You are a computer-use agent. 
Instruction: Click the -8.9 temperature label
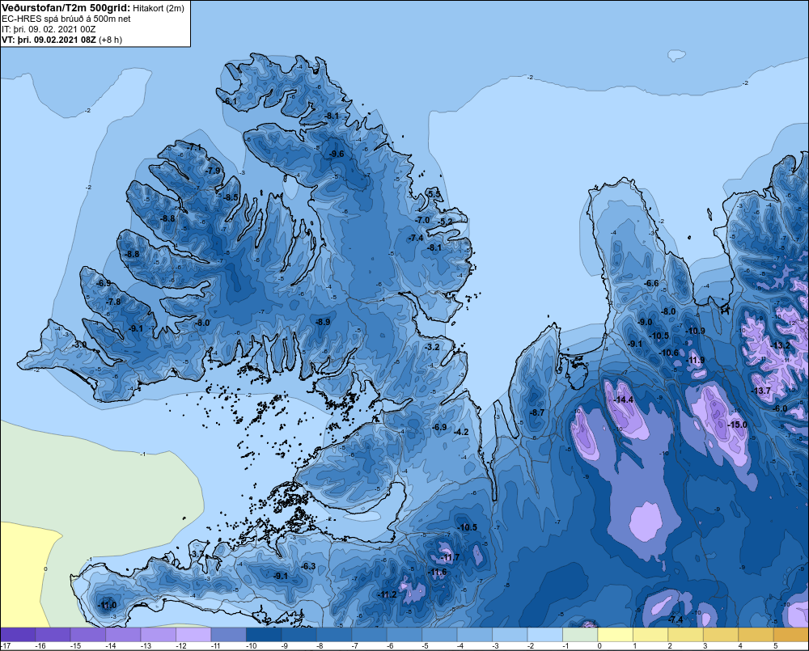click(x=323, y=321)
